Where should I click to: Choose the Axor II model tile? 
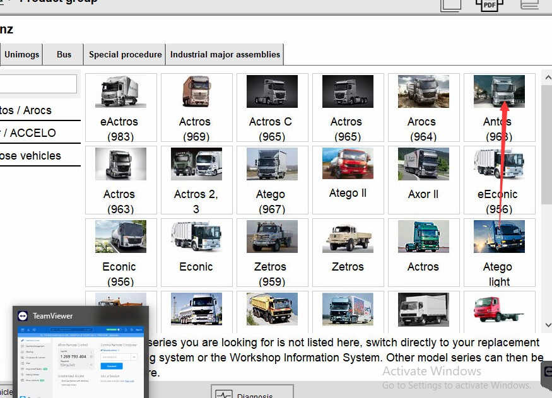click(x=423, y=180)
